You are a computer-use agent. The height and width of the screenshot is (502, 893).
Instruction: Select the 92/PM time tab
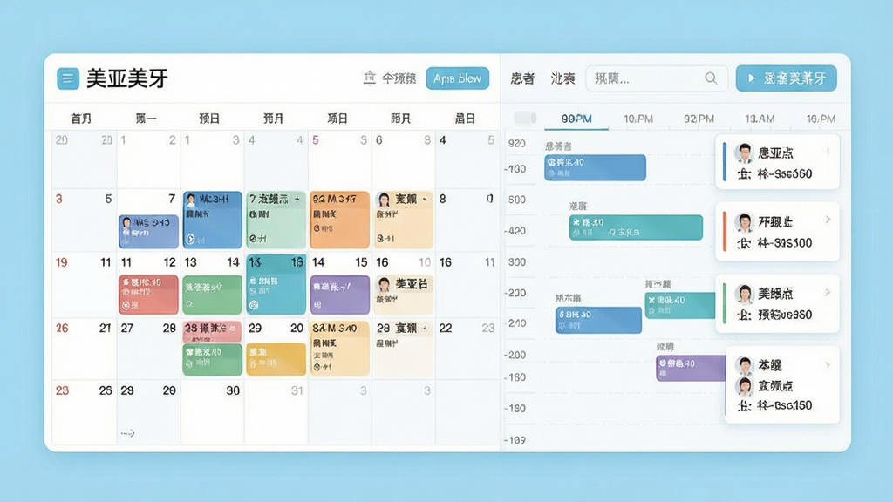coord(699,119)
